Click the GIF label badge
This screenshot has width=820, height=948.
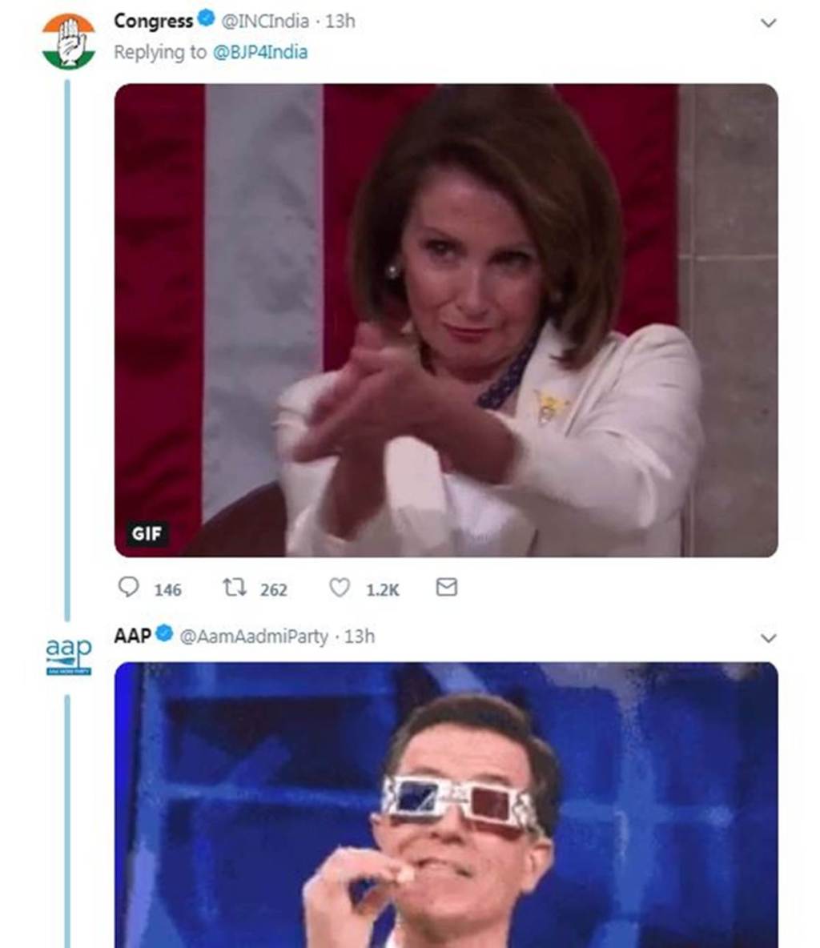point(147,533)
